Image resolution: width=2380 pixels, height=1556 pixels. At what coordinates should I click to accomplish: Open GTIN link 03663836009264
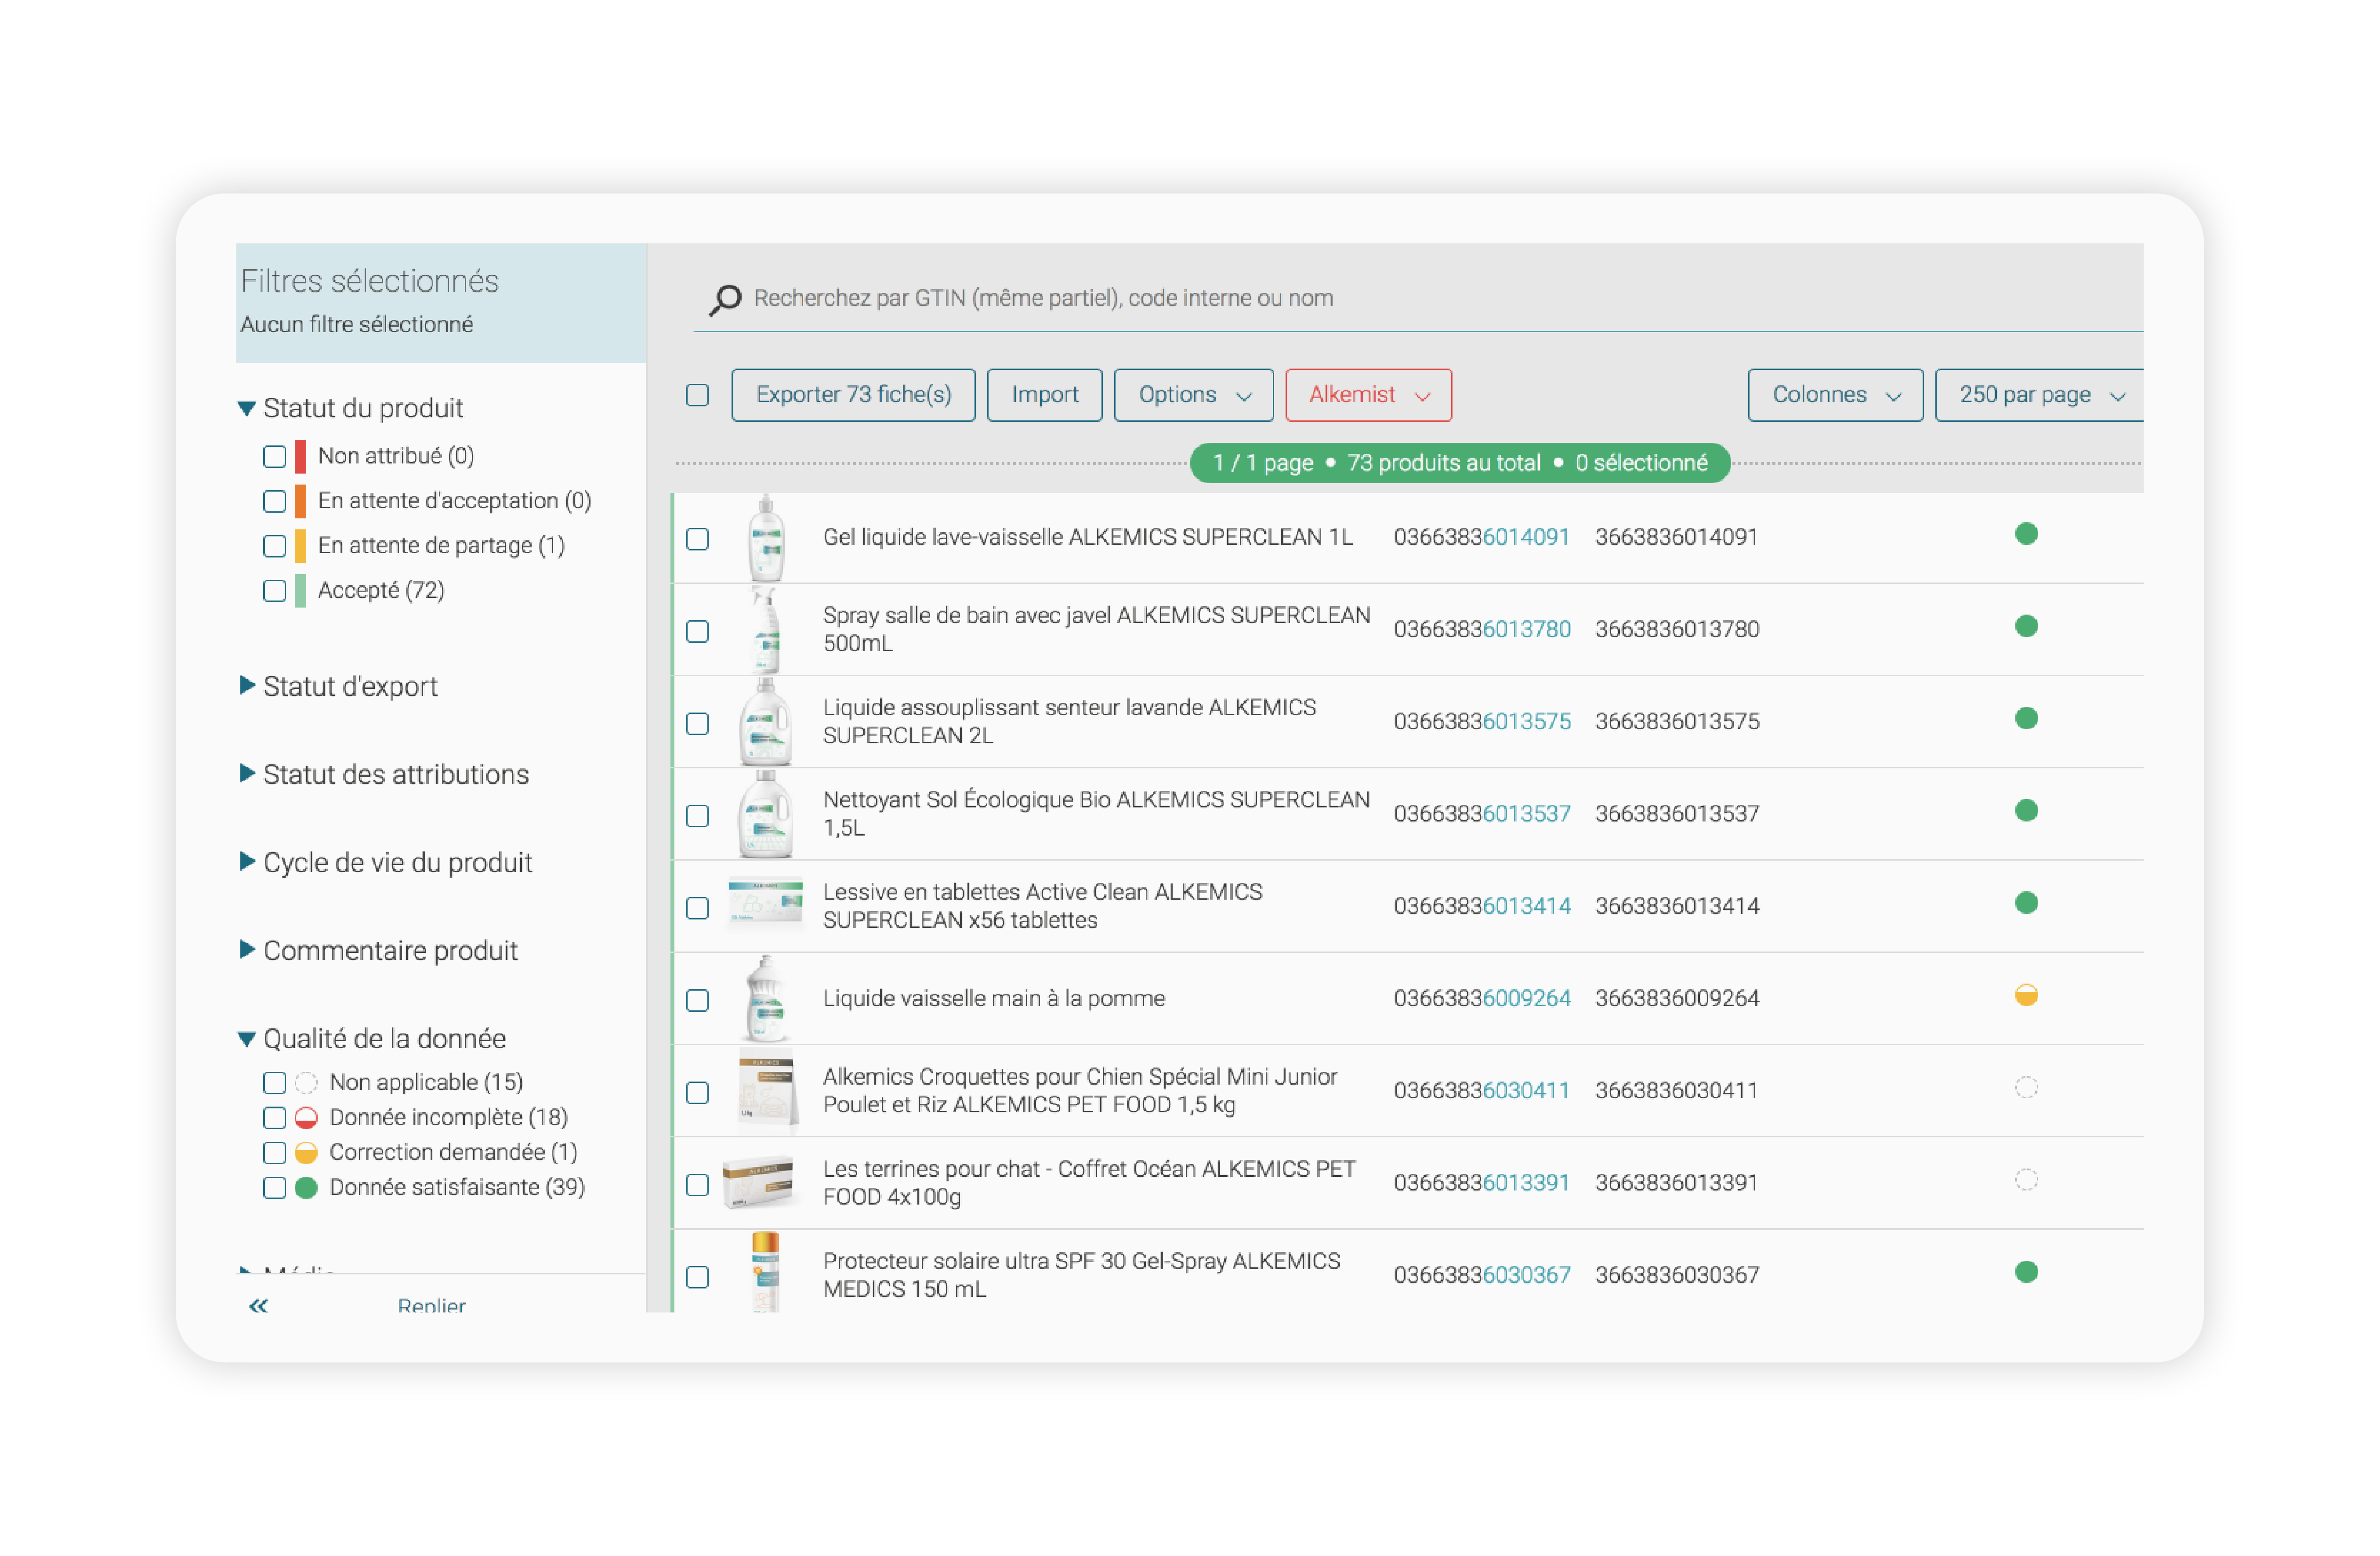pyautogui.click(x=1482, y=998)
